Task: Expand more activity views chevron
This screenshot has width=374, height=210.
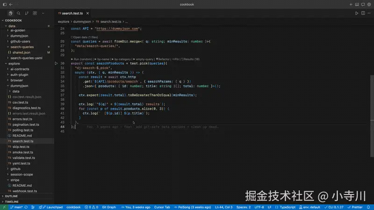Action: pyautogui.click(x=43, y=14)
